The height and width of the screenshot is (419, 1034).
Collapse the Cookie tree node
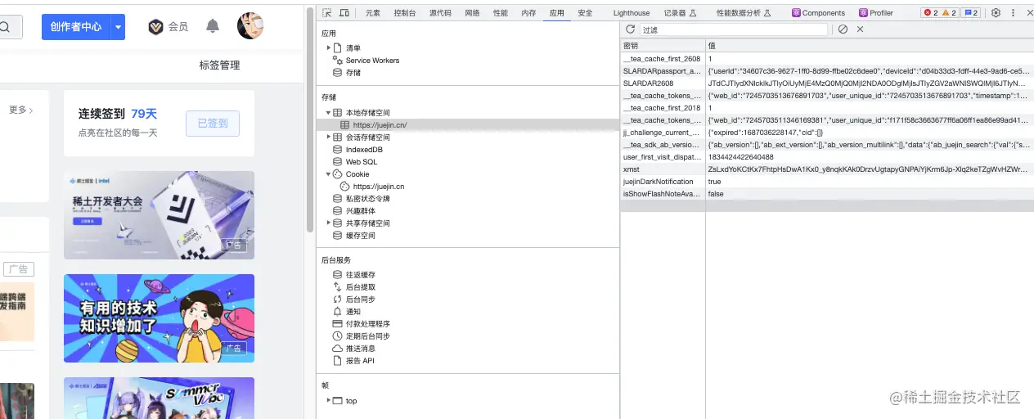click(329, 174)
